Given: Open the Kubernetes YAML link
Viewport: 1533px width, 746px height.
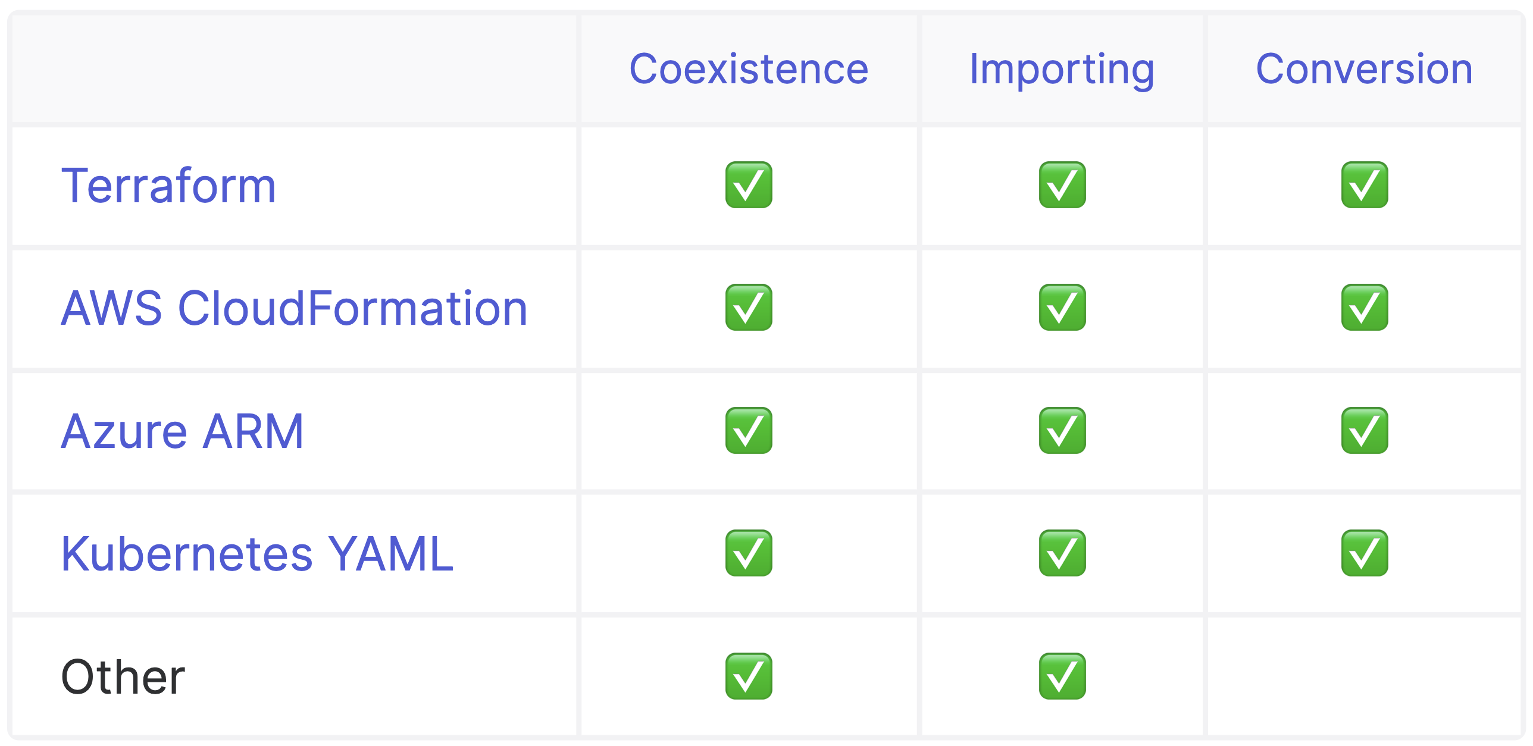Looking at the screenshot, I should [257, 554].
